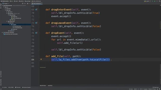Image resolution: width=161 pixels, height=90 pixels.
Task: Click the line:column position indicator
Action: point(135,89)
